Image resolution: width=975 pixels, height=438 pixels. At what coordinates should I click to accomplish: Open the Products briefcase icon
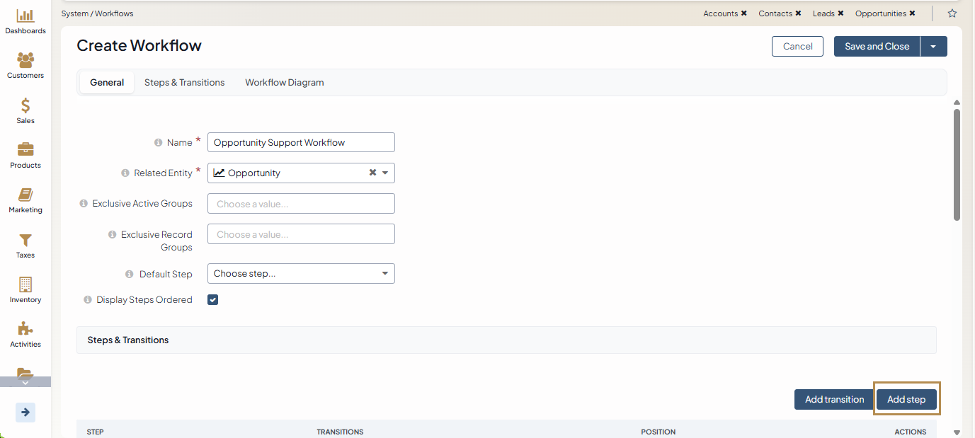point(25,150)
